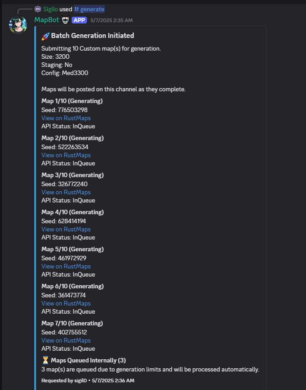Open View on RustMaps for Map 2/10
Viewport: 306px width, 390px height.
pos(66,155)
